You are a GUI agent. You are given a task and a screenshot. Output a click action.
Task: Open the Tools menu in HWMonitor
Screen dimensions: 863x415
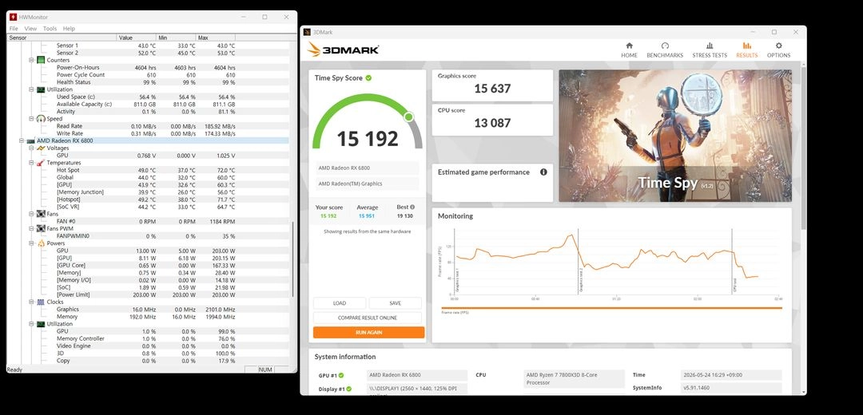click(x=50, y=29)
